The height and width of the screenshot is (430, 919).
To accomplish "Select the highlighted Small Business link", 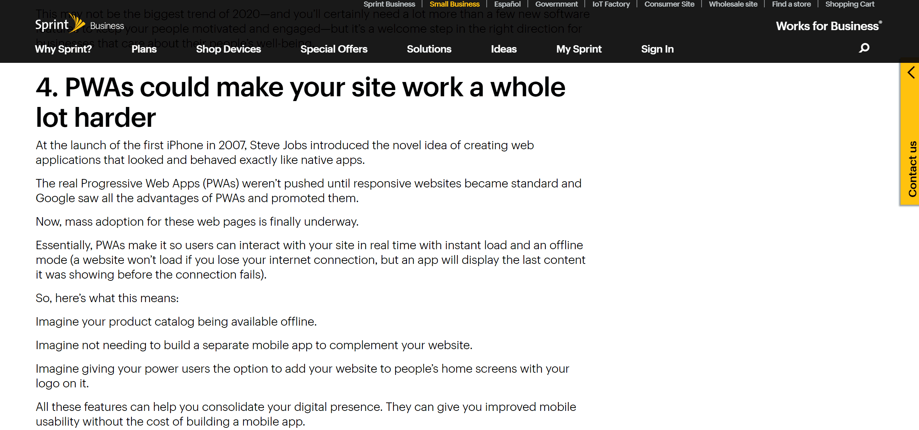I will tap(454, 4).
